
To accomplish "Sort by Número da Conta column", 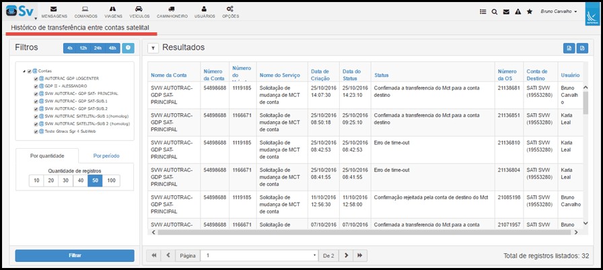I will coord(214,75).
